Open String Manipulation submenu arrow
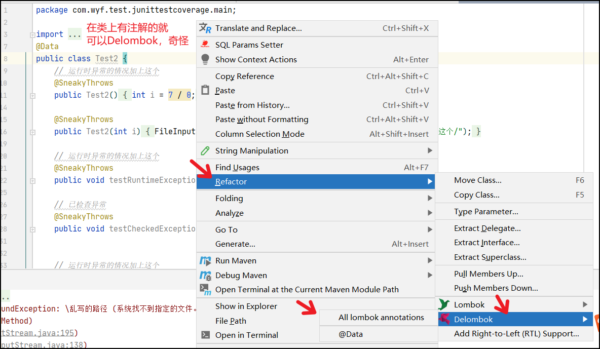The height and width of the screenshot is (349, 600). pos(430,151)
